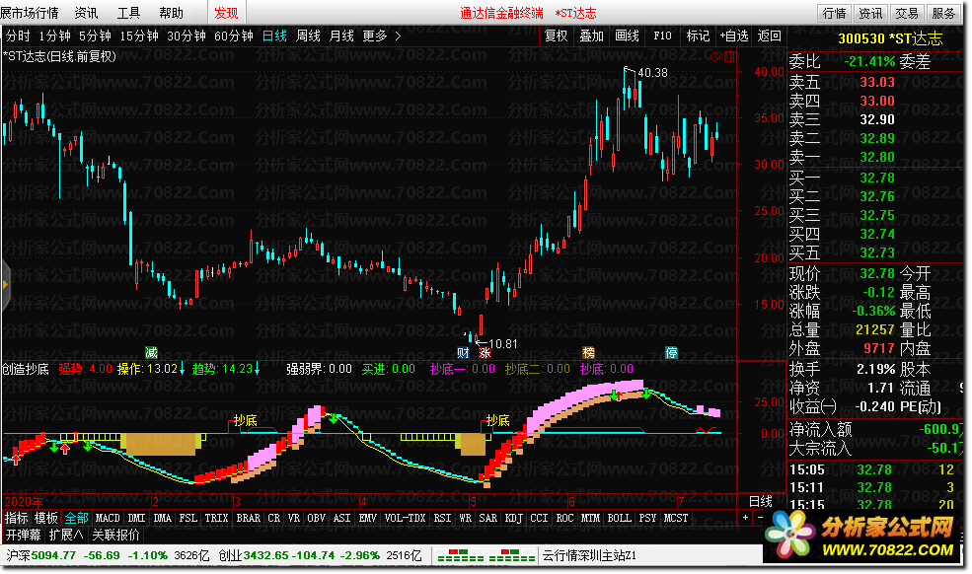Image resolution: width=972 pixels, height=574 pixels.
Task: Click the 创业 index value 3432.65
Action: [265, 555]
